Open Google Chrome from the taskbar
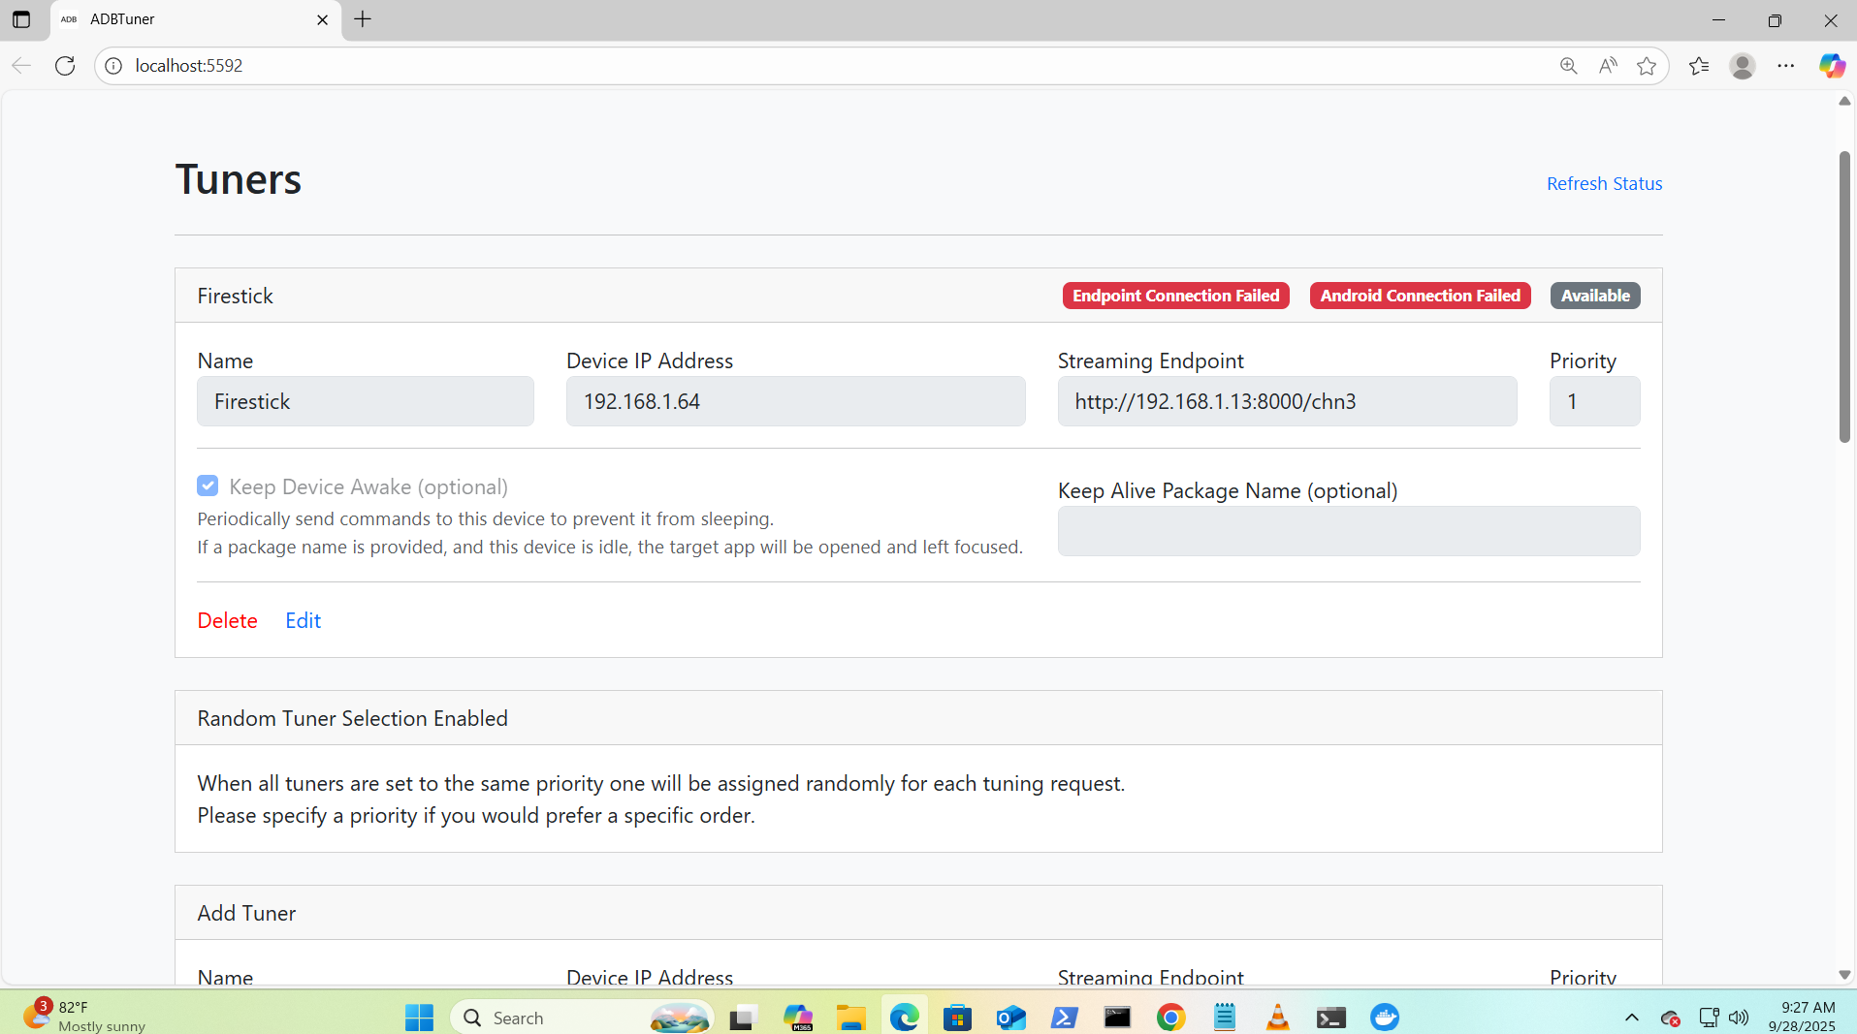1857x1034 pixels. (1170, 1018)
